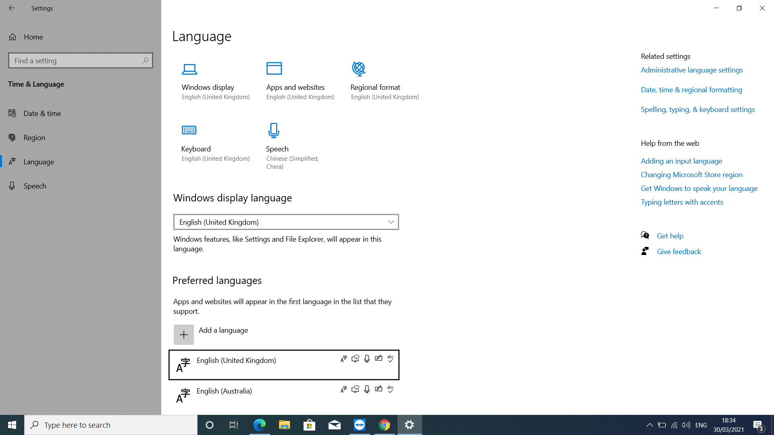The image size is (774, 435).
Task: Click the Give feedback link
Action: [x=679, y=252]
